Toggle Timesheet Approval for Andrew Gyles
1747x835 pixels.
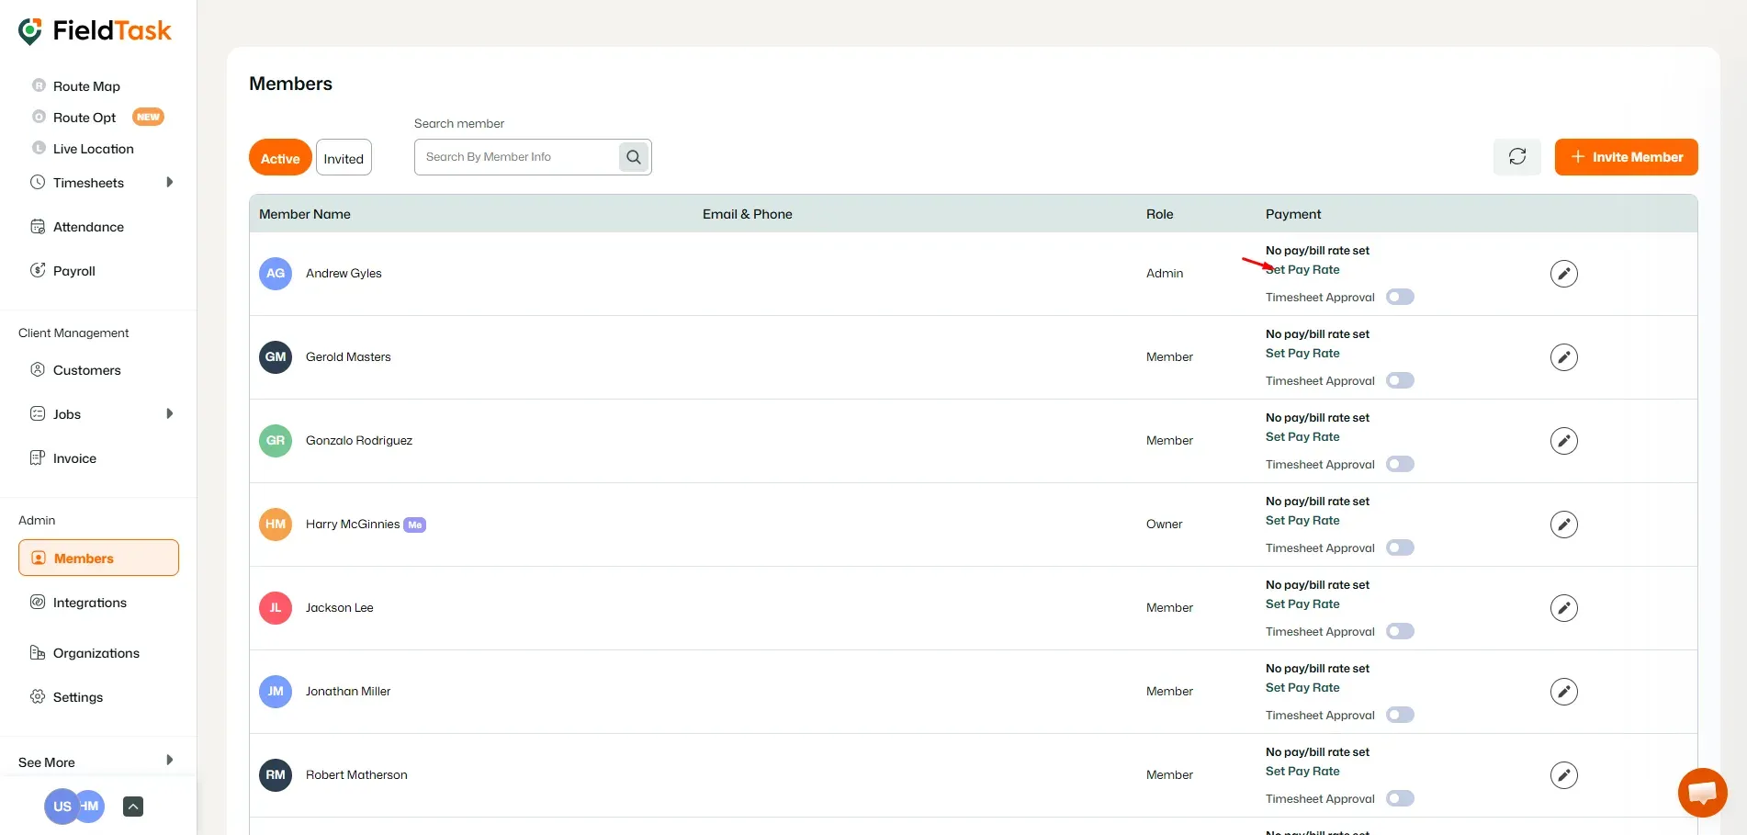click(1400, 297)
